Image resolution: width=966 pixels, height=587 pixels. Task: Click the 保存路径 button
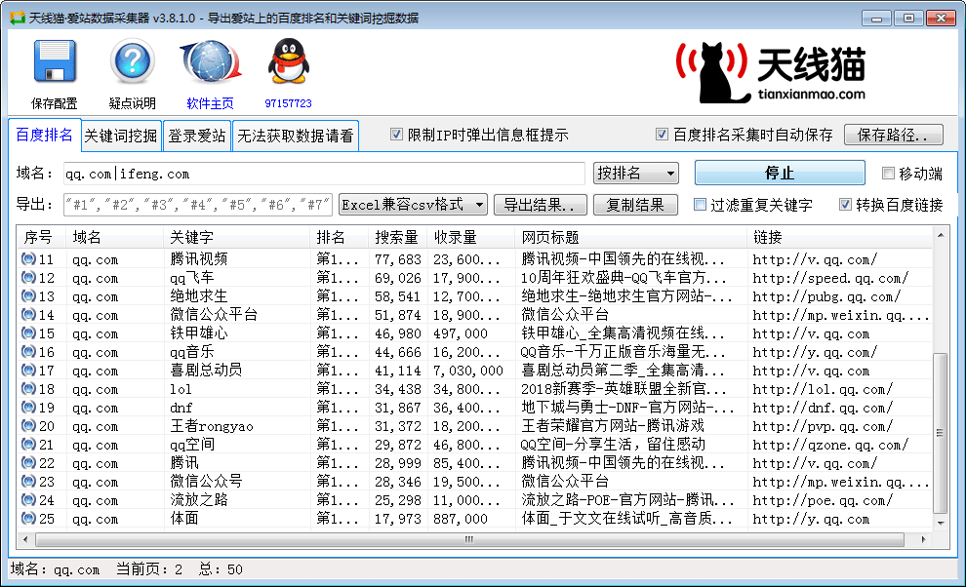pos(893,135)
